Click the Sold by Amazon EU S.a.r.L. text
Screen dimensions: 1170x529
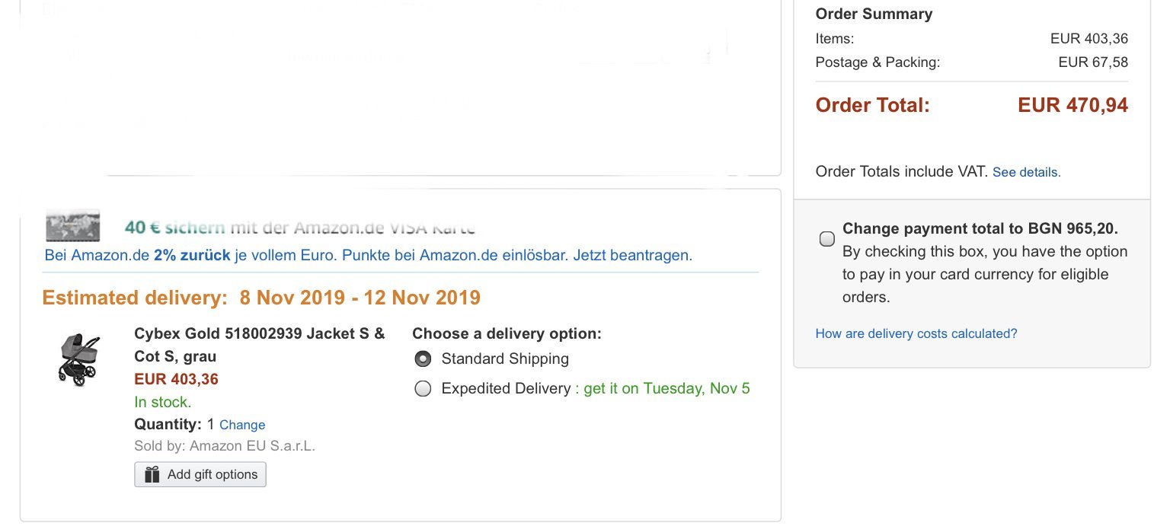pos(224,446)
